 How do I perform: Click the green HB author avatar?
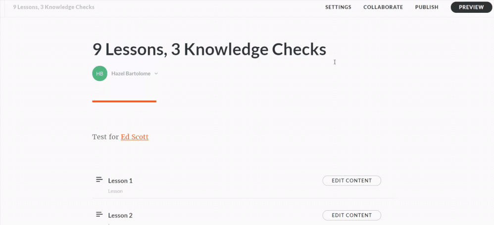pos(99,74)
